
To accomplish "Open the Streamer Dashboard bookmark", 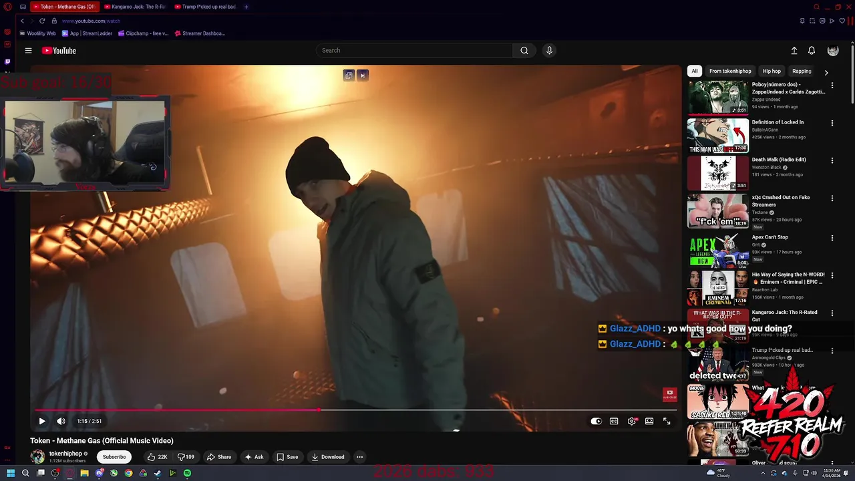I will pos(199,33).
